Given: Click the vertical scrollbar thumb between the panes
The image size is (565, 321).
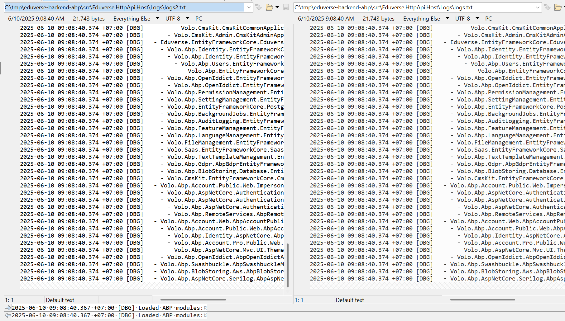Looking at the screenshot, I should tap(288, 265).
